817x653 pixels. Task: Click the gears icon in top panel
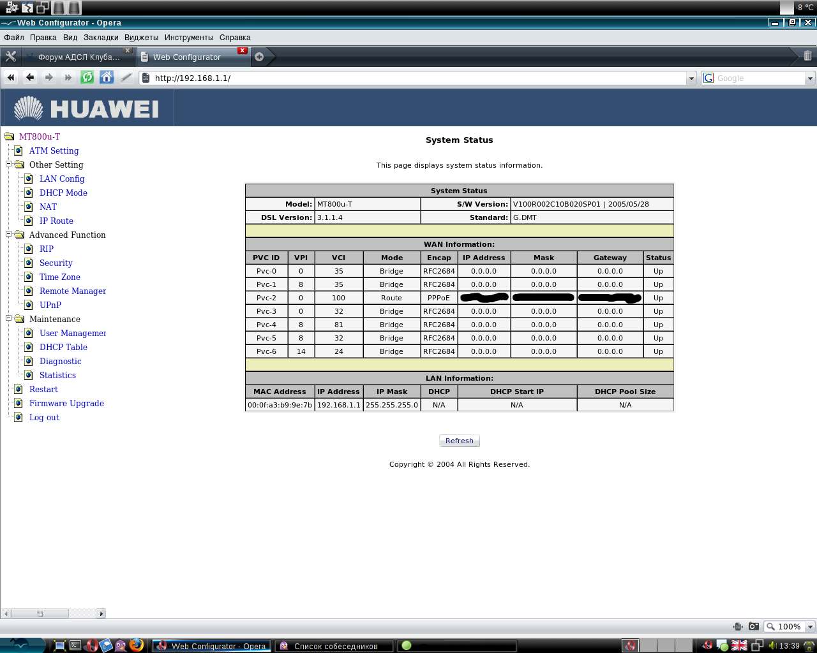click(x=12, y=8)
